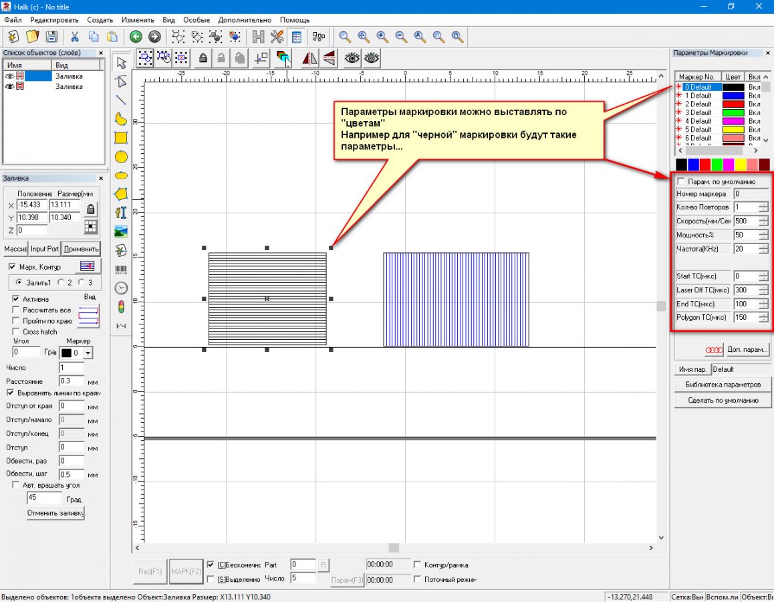Viewport: 774px width, 602px height.
Task: Click the Применить button
Action: pos(81,249)
